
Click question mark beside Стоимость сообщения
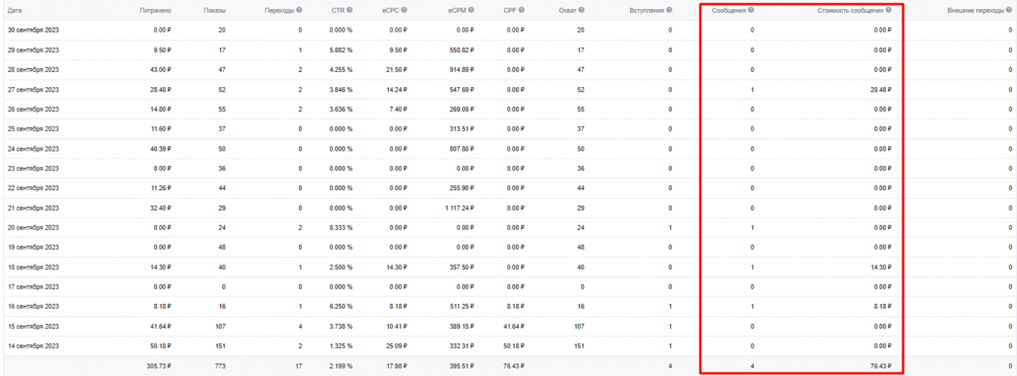coord(888,10)
